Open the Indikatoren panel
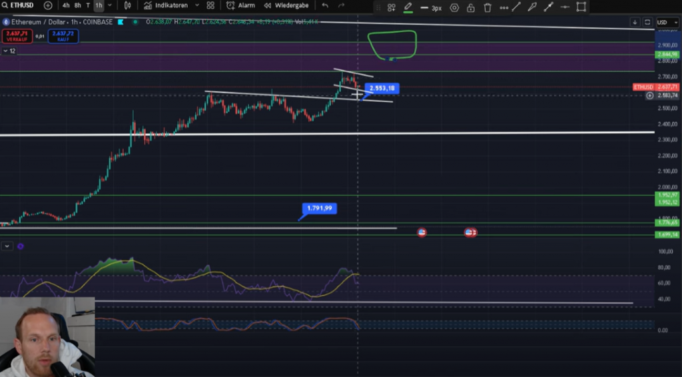Viewport: 682px width, 377px height. (166, 5)
